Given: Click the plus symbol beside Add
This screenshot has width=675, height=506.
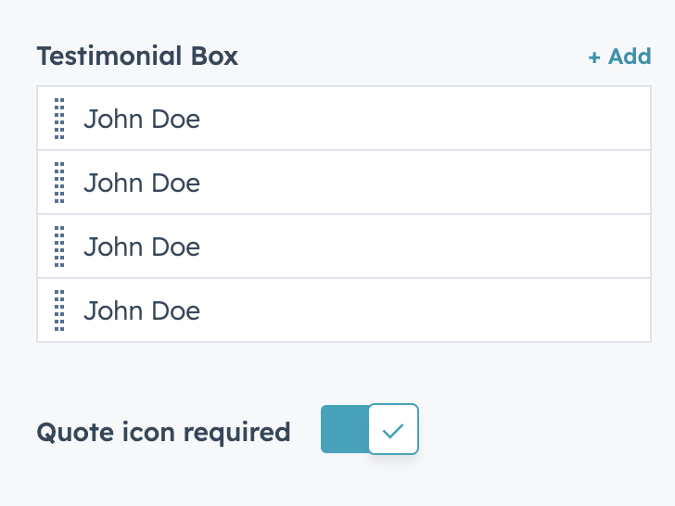Looking at the screenshot, I should pos(594,57).
